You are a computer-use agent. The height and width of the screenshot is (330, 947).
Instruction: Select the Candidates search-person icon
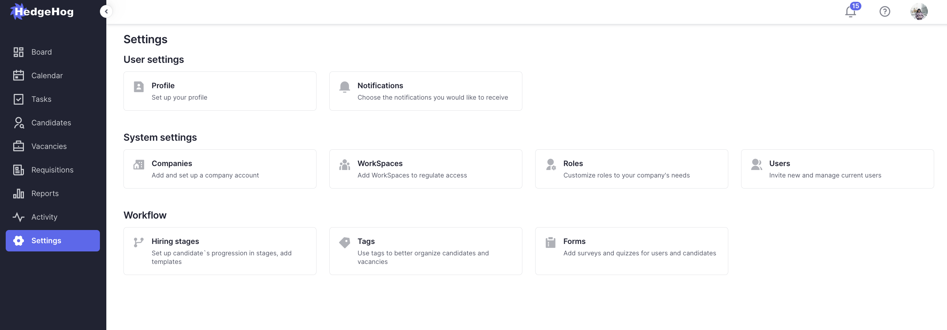click(x=19, y=122)
